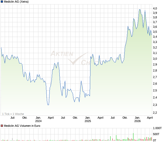Click the 2,8 price axis label
Image resolution: width=163 pixels, height=143 pixels.
(x=155, y=70)
